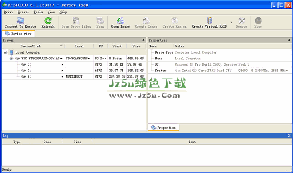
Task: Select the 231.37 GB size cell
Action: [136, 76]
